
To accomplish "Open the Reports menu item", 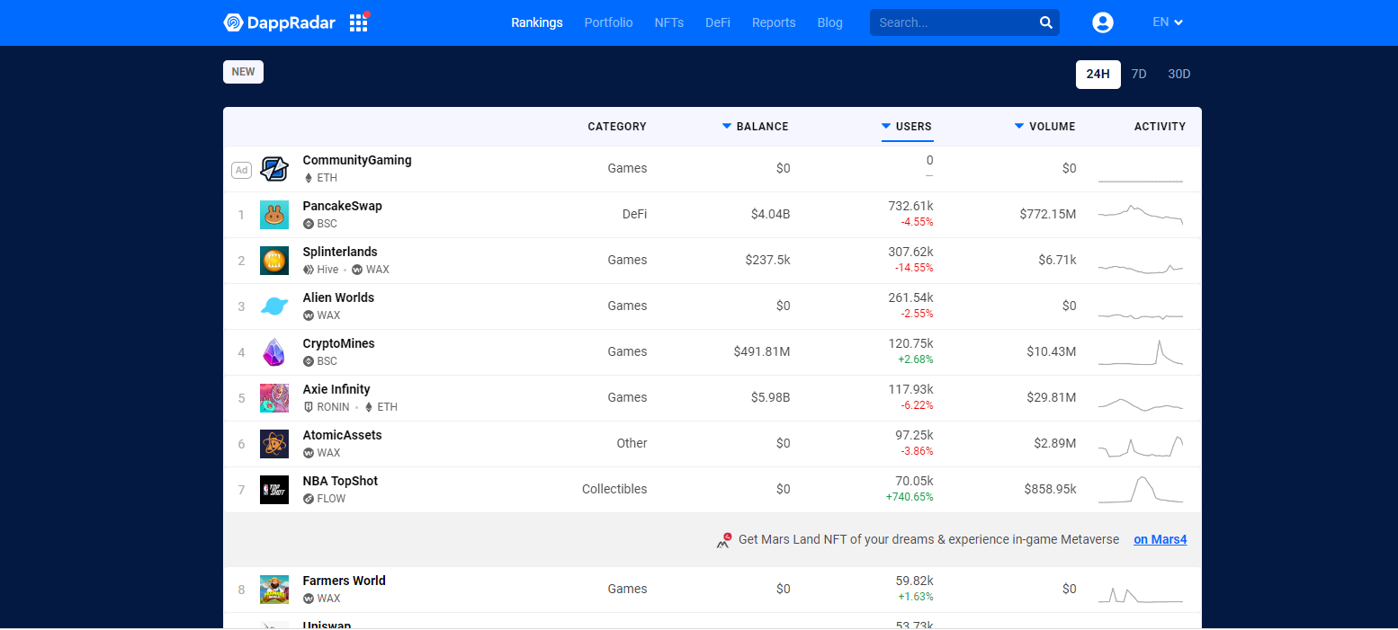I will coord(774,22).
